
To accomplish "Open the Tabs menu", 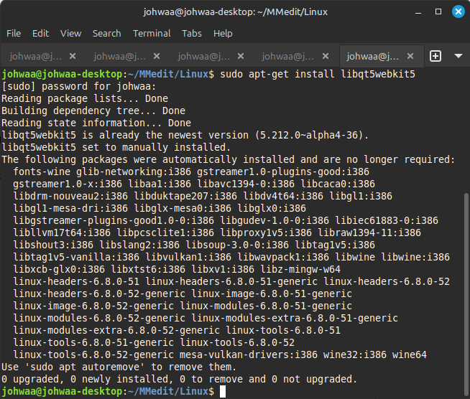I will [191, 33].
